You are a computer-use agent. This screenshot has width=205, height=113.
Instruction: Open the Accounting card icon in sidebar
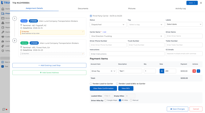3,18
